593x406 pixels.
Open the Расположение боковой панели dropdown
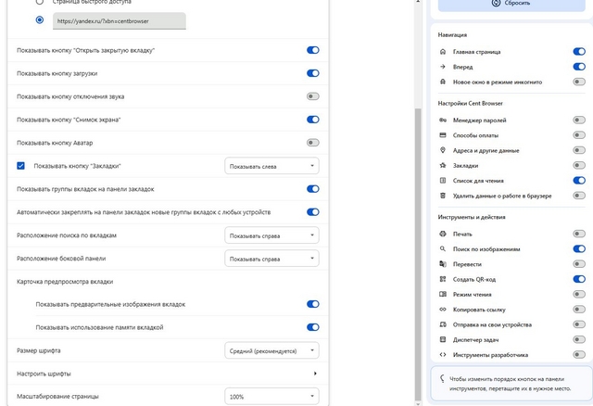click(x=271, y=258)
